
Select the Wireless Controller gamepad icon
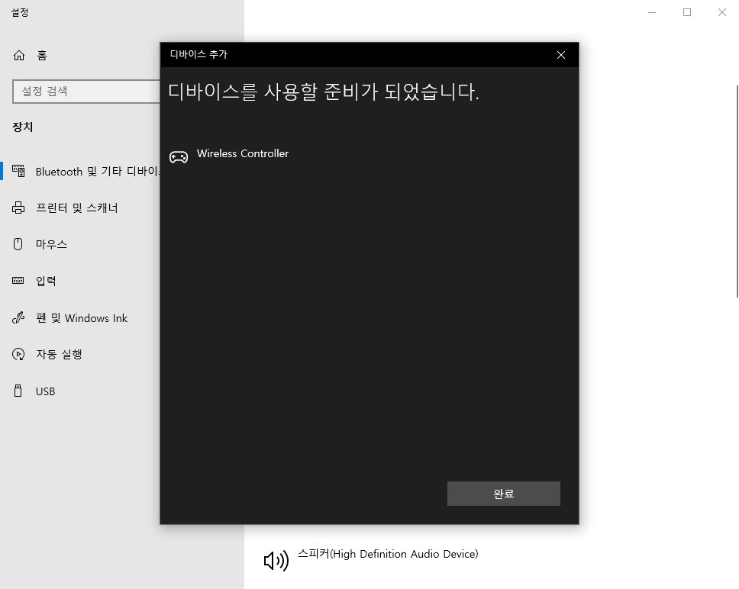[x=179, y=156]
